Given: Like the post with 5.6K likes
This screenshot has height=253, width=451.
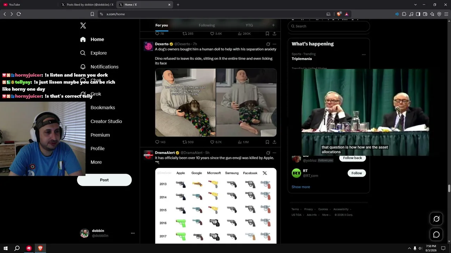Looking at the screenshot, I should click(x=216, y=34).
